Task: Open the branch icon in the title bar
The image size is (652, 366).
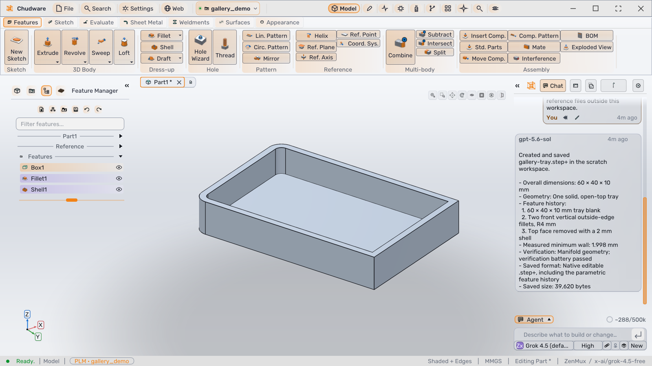Action: (x=432, y=9)
